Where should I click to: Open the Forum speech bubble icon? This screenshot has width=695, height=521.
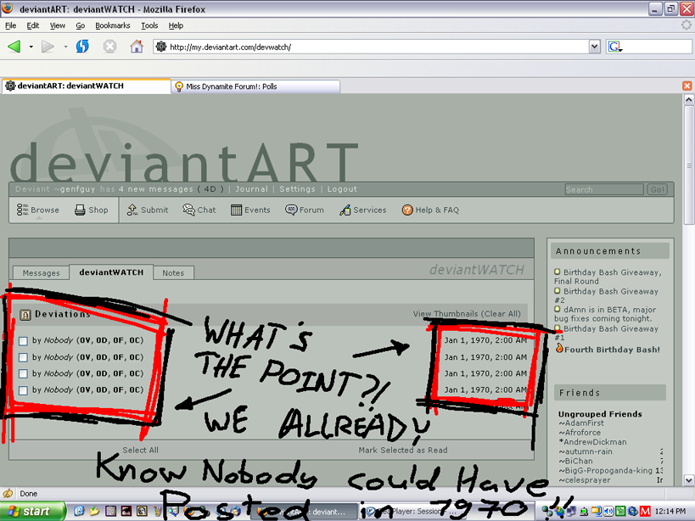pyautogui.click(x=291, y=210)
